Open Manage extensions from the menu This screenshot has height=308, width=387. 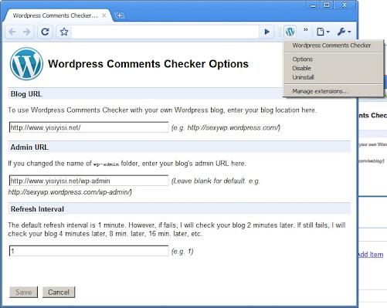point(321,91)
